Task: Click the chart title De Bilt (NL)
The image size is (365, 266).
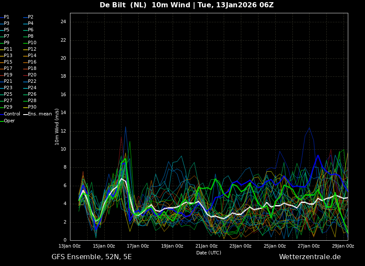Action: 123,5
